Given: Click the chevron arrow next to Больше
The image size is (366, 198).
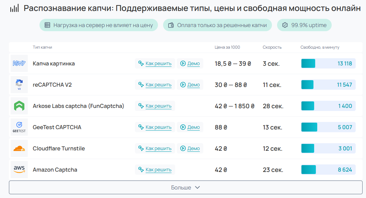Looking at the screenshot, I should [x=197, y=187].
